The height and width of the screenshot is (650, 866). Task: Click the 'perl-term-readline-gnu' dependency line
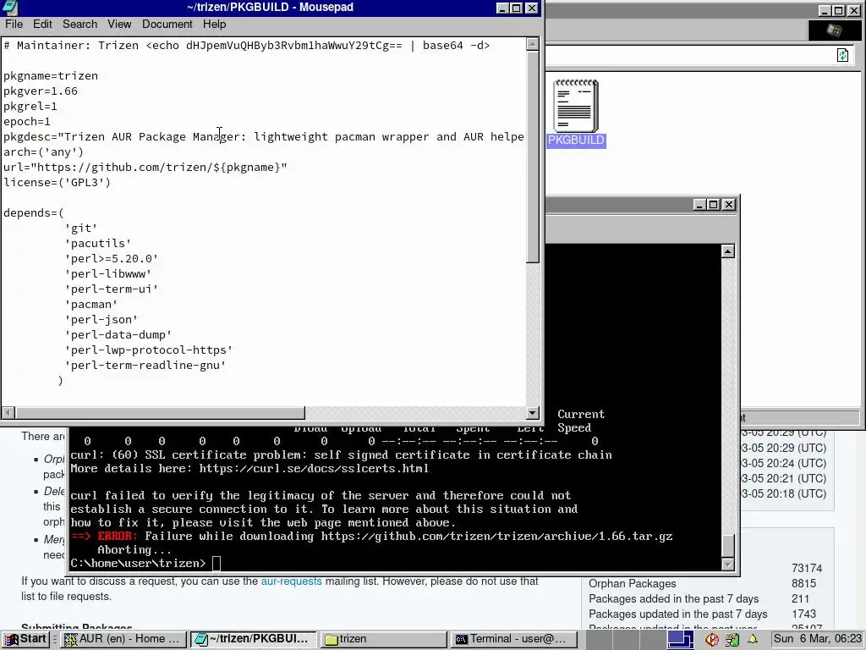145,366
